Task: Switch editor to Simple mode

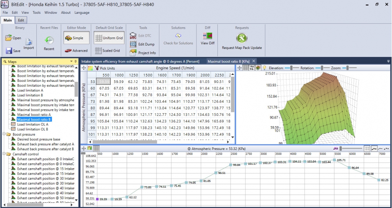Action: [x=76, y=38]
